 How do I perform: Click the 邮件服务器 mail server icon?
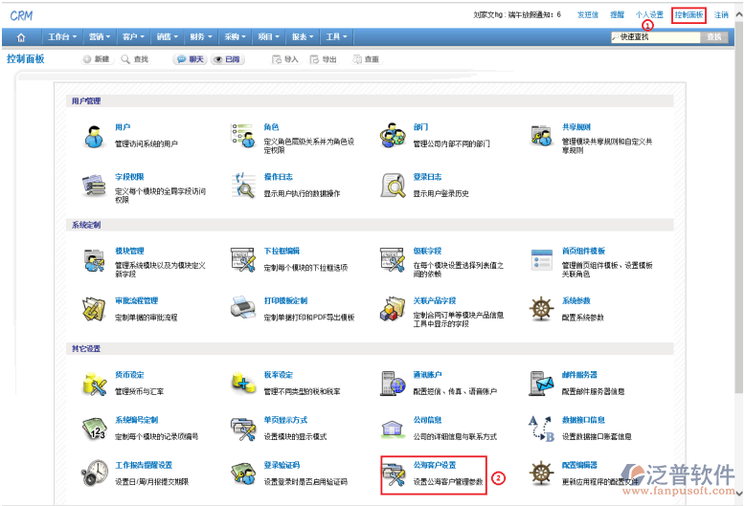point(543,383)
